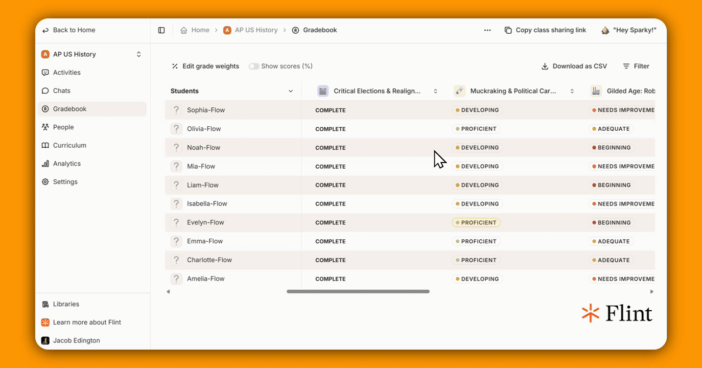
Task: Open Edit grade weights
Action: pyautogui.click(x=205, y=66)
